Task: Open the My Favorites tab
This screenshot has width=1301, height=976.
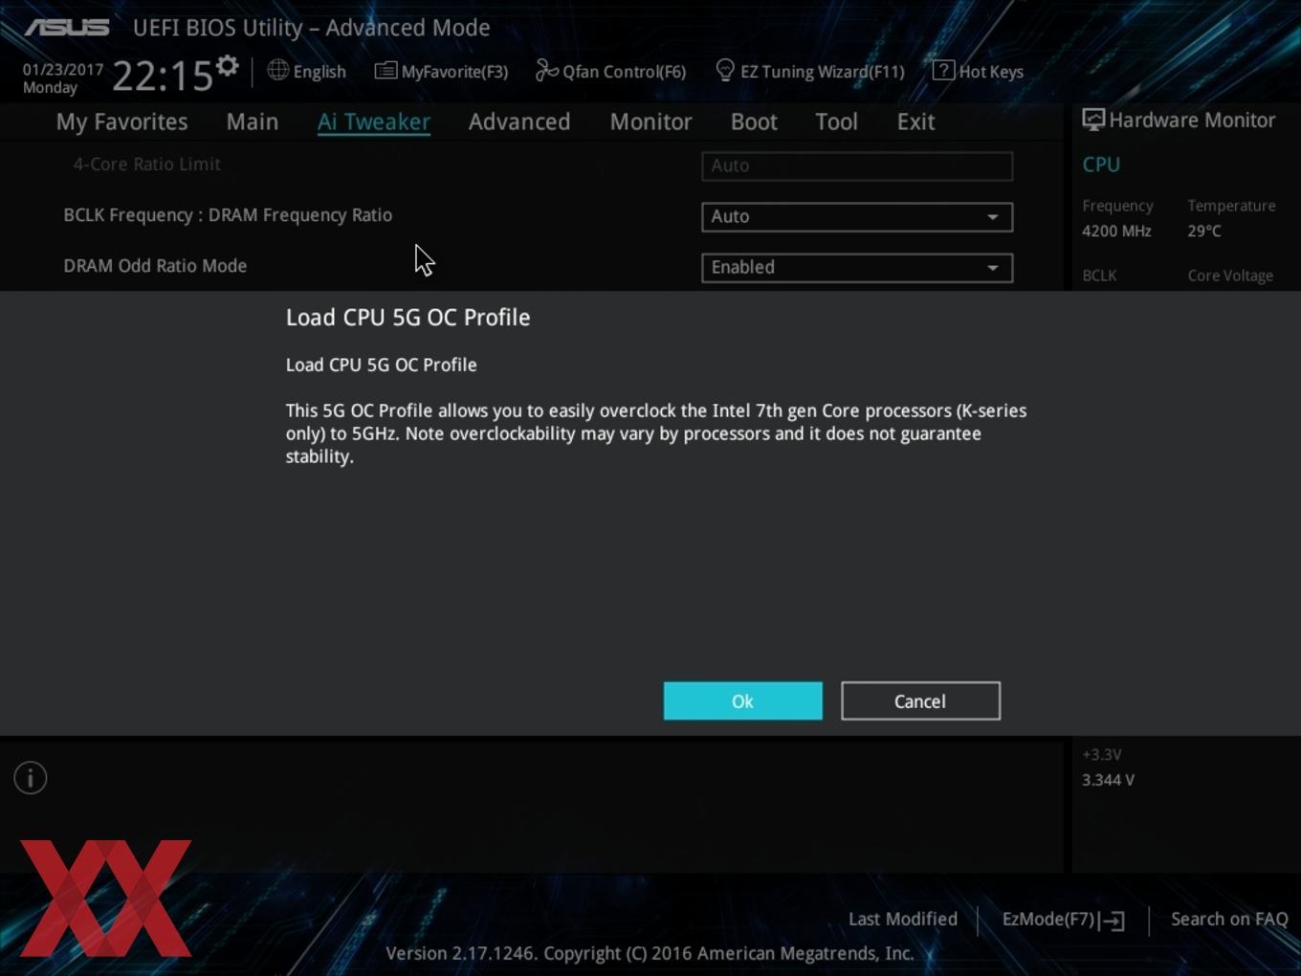Action: coord(121,122)
